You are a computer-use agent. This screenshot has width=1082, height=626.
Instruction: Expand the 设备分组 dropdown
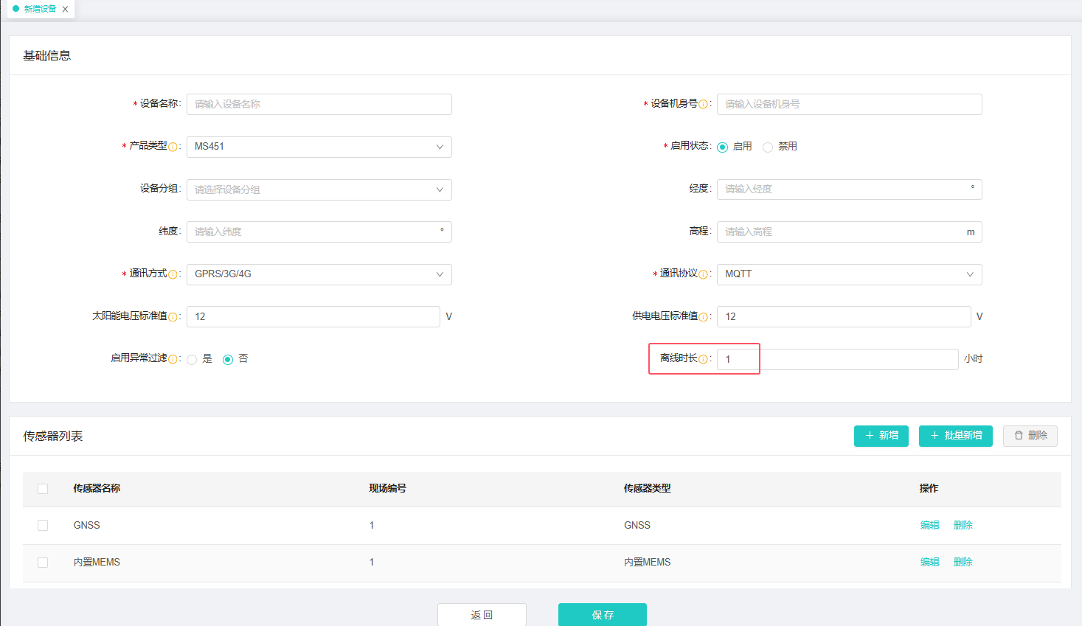click(319, 189)
